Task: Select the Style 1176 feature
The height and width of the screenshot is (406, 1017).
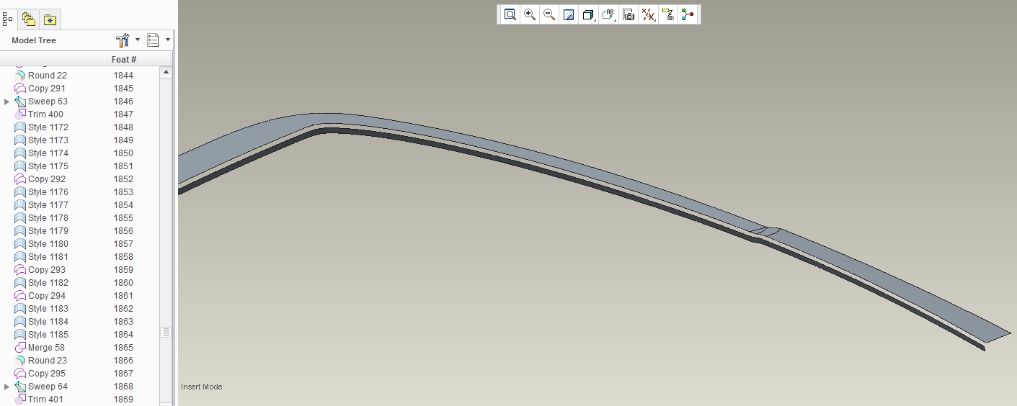Action: (x=48, y=192)
